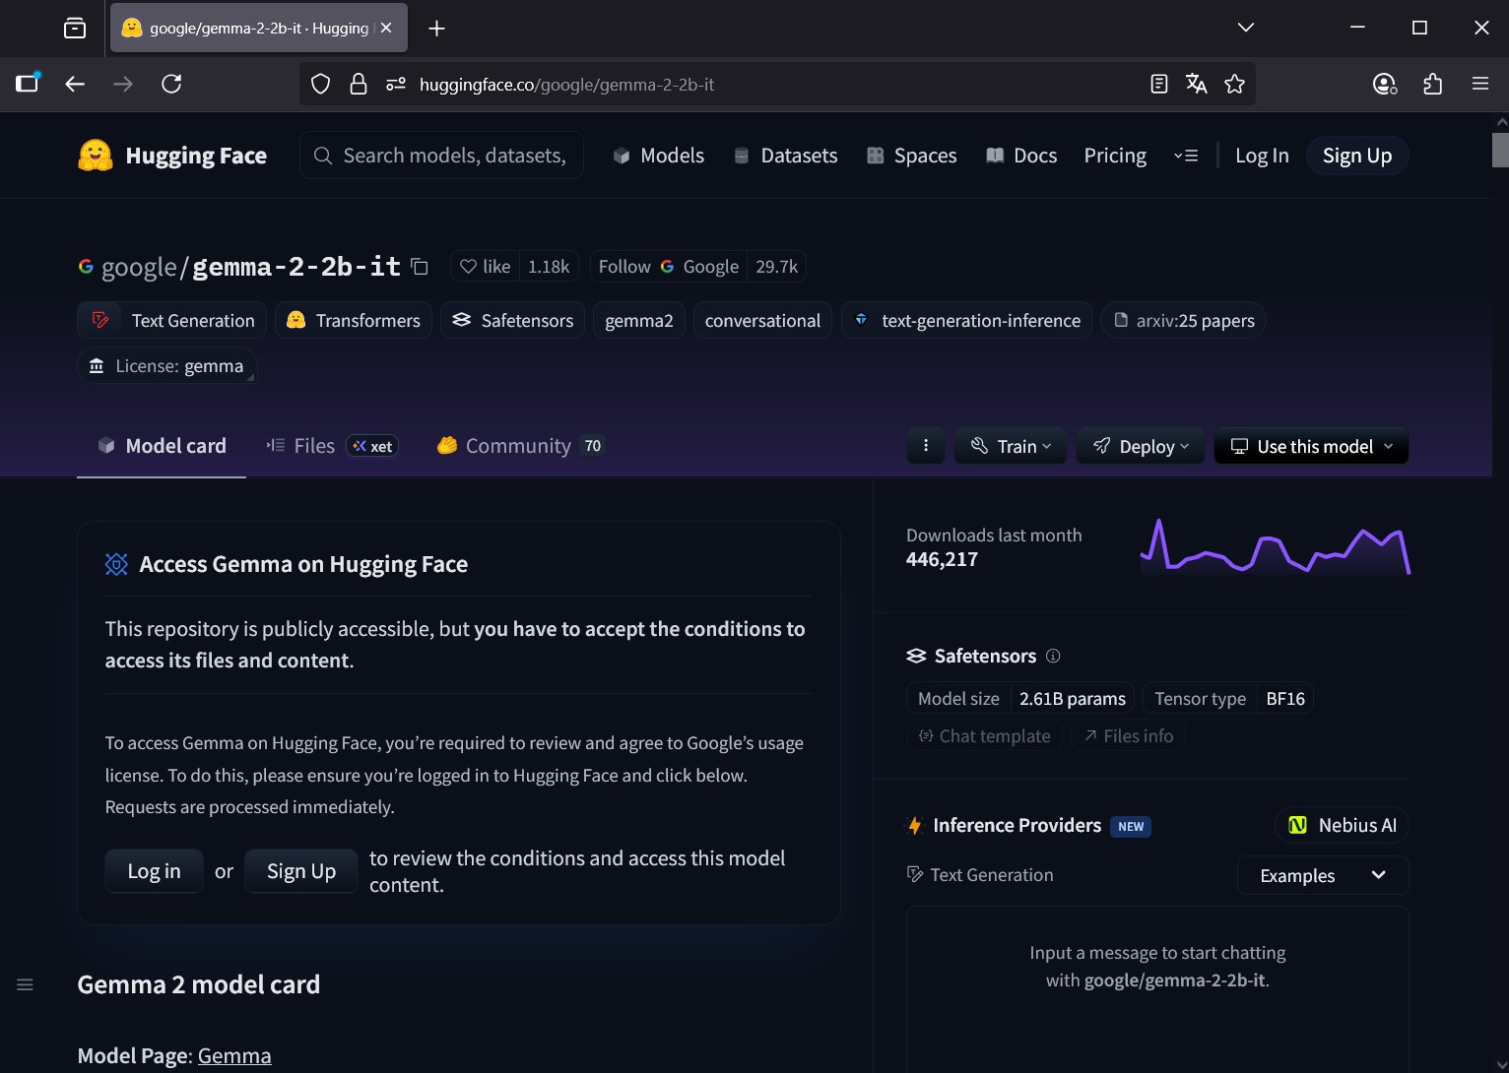
Task: Go back to the previous page
Action: coord(75,84)
